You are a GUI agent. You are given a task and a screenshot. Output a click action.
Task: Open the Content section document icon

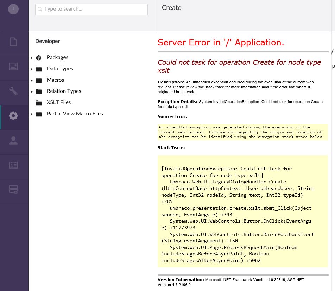pos(13,42)
